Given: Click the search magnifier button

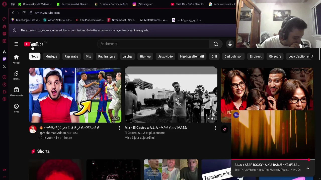Looking at the screenshot, I should coord(216,44).
